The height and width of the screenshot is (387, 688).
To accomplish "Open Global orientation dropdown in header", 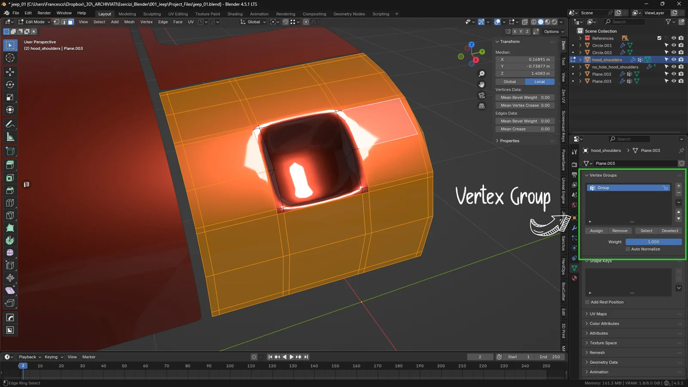I will coord(253,22).
